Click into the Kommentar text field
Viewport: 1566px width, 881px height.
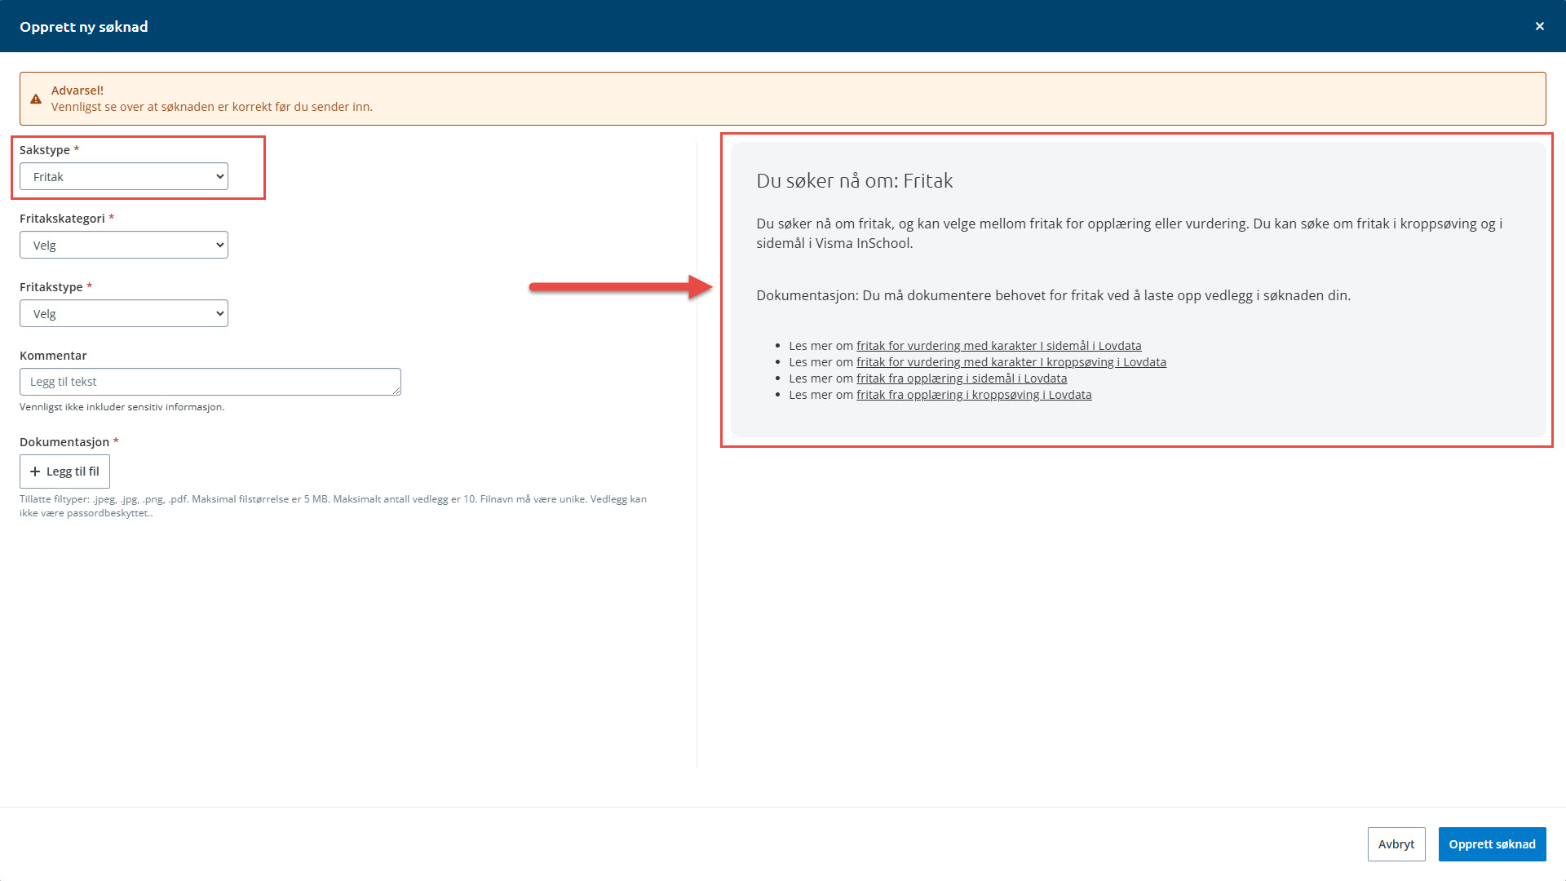pyautogui.click(x=210, y=382)
